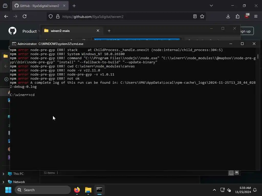This screenshot has width=262, height=196.
Task: Open GitHub homepage via Octocat logo
Action: pyautogui.click(x=13, y=31)
